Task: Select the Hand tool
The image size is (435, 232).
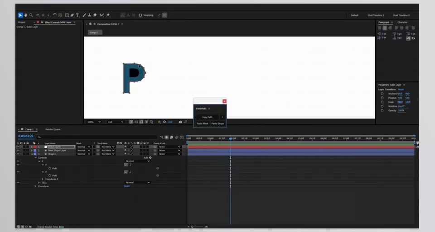Action: tap(25, 15)
